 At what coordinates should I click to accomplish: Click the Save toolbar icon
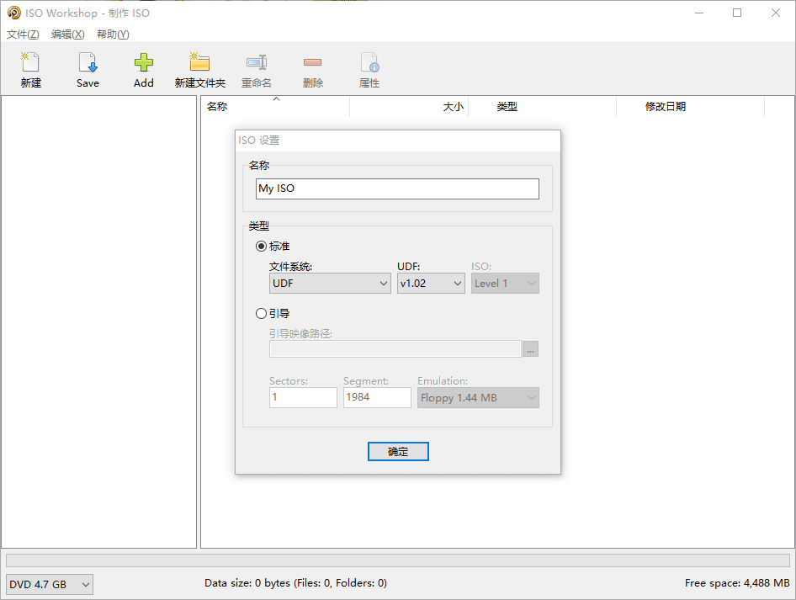tap(87, 67)
